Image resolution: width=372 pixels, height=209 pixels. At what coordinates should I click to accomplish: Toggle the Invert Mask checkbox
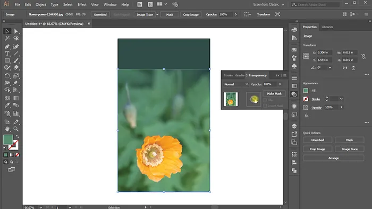[x=265, y=106]
